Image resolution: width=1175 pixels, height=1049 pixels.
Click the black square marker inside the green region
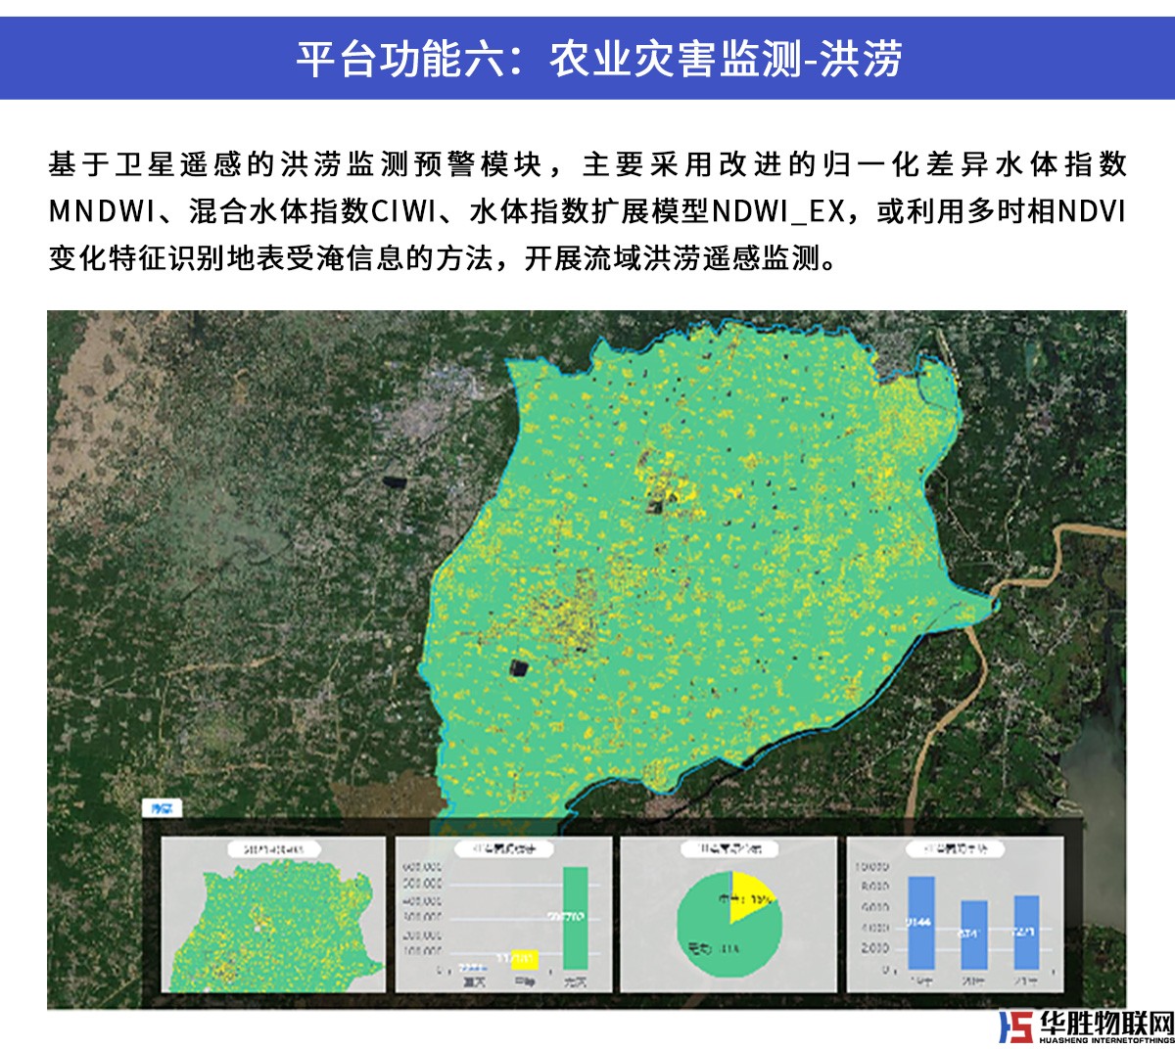coord(518,667)
